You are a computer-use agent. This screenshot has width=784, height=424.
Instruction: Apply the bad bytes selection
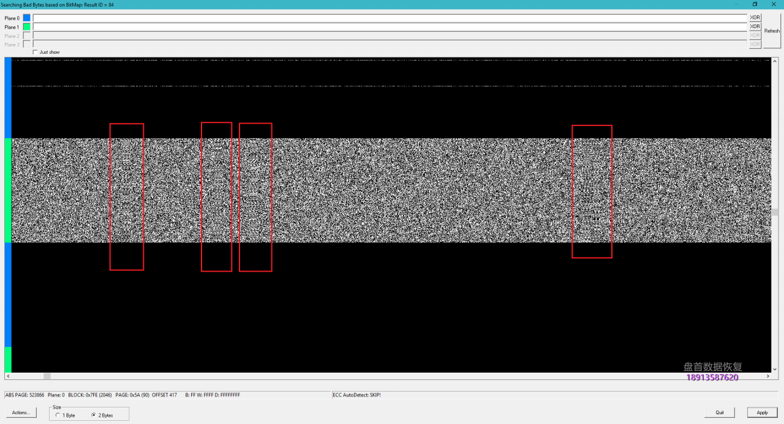tap(762, 412)
